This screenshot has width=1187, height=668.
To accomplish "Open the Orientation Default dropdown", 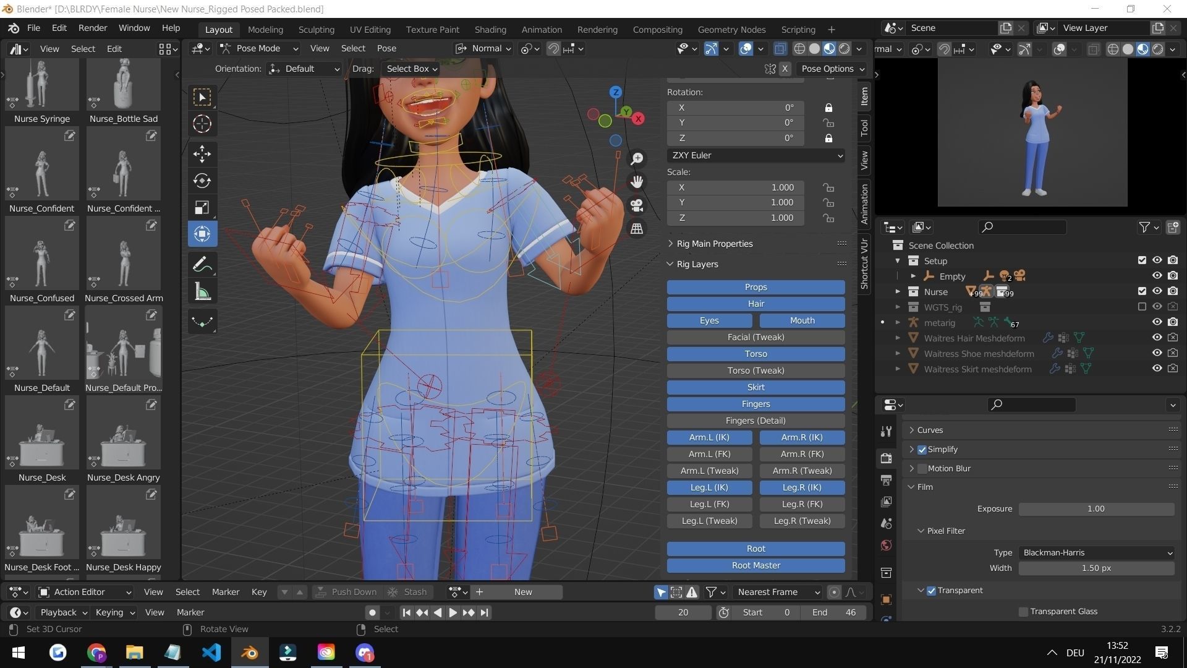I will click(x=305, y=69).
